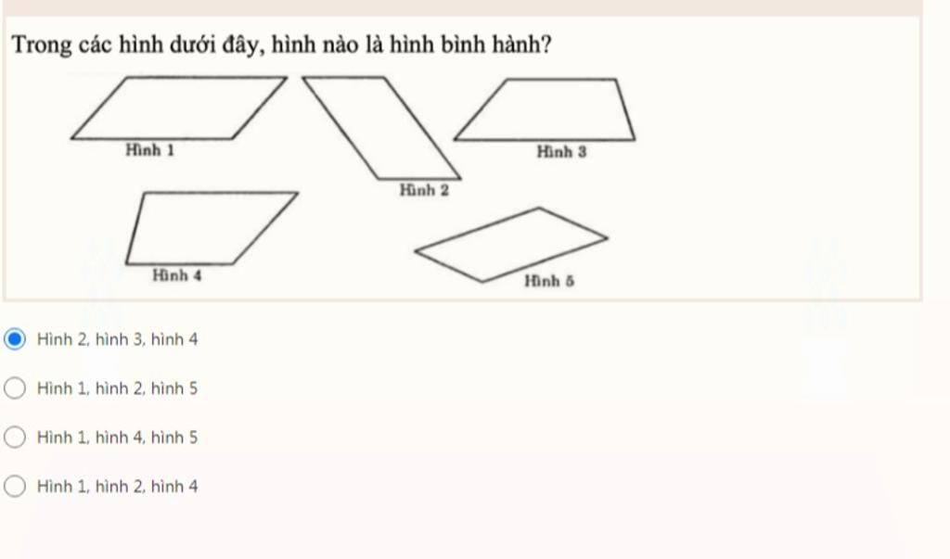
Task: Click inside the tilted Hình 5 shape
Action: pos(511,245)
